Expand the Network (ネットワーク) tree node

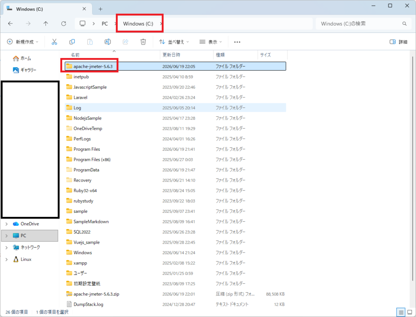(6, 248)
